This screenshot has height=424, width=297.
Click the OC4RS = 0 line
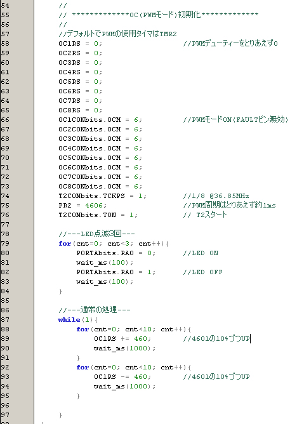(x=80, y=72)
